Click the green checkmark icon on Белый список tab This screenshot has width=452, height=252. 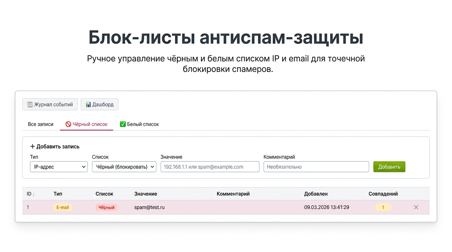pos(123,124)
